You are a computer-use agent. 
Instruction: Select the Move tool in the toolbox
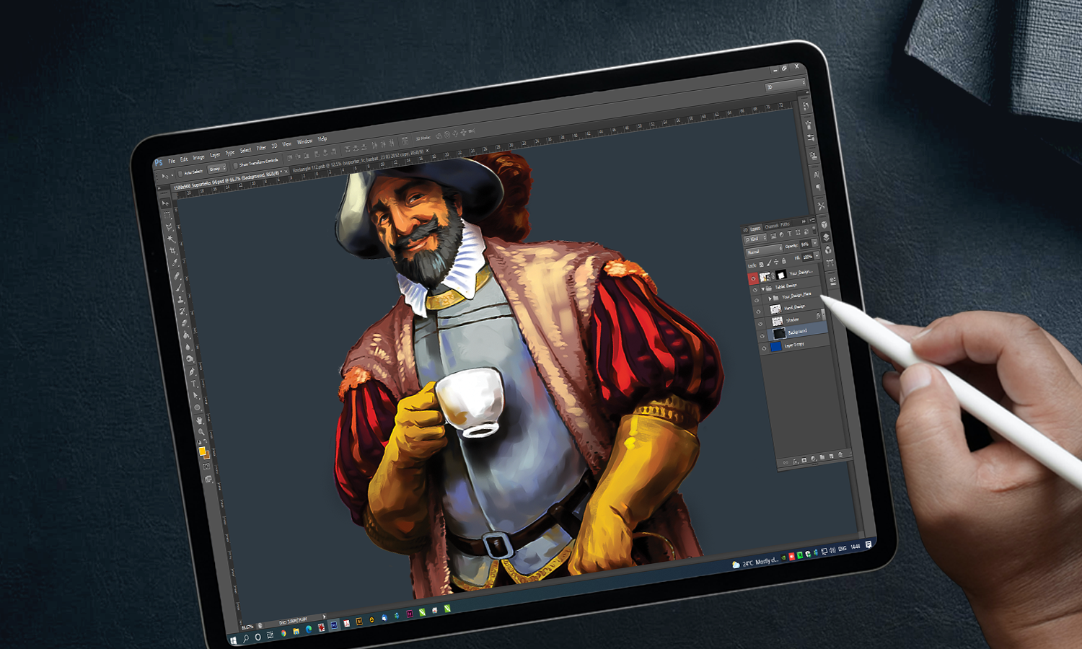(165, 203)
